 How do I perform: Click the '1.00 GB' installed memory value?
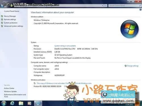click(57, 52)
